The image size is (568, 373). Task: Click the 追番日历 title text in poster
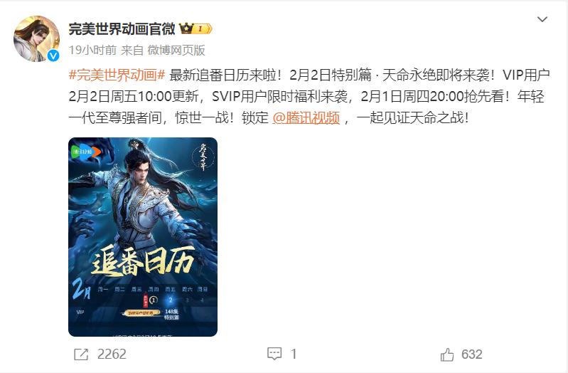tap(142, 261)
